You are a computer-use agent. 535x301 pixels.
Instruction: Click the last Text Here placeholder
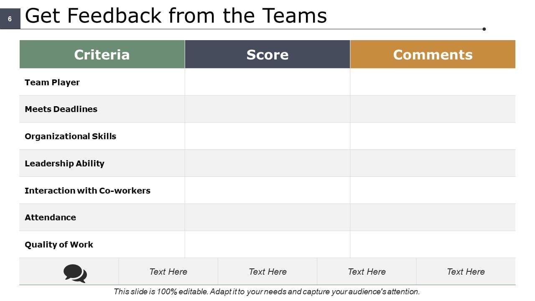pos(466,272)
